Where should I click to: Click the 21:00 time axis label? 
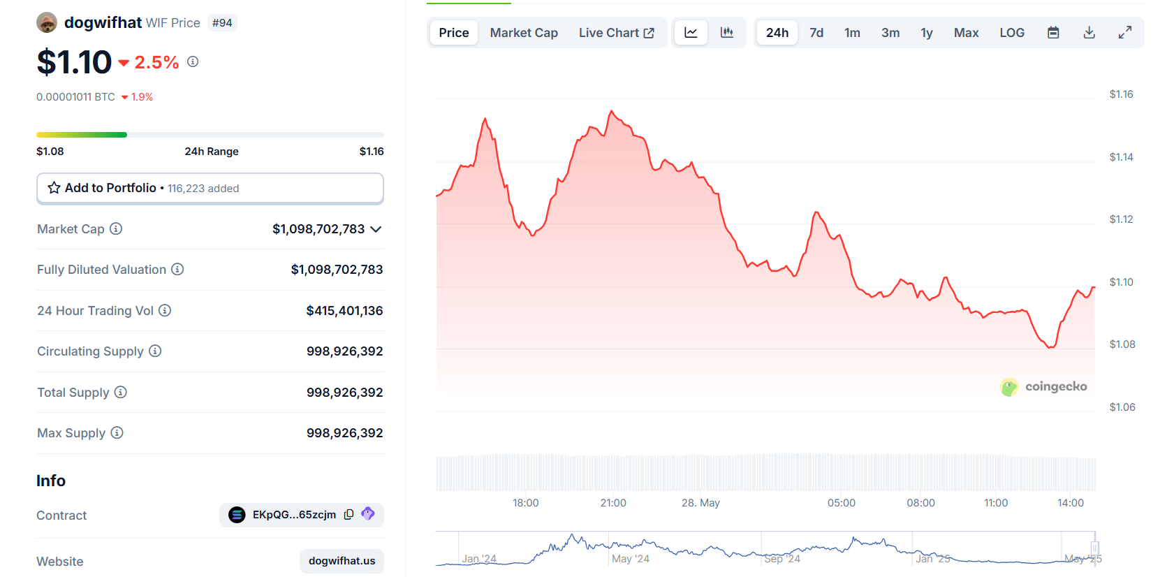(613, 503)
